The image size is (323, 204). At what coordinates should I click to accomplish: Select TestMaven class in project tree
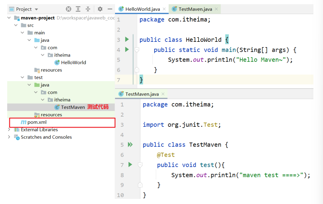click(73, 107)
